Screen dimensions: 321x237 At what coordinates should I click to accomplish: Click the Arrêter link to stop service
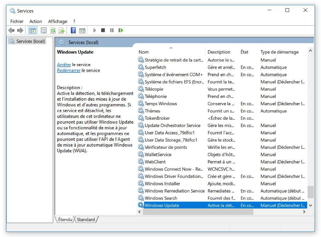(x=64, y=65)
